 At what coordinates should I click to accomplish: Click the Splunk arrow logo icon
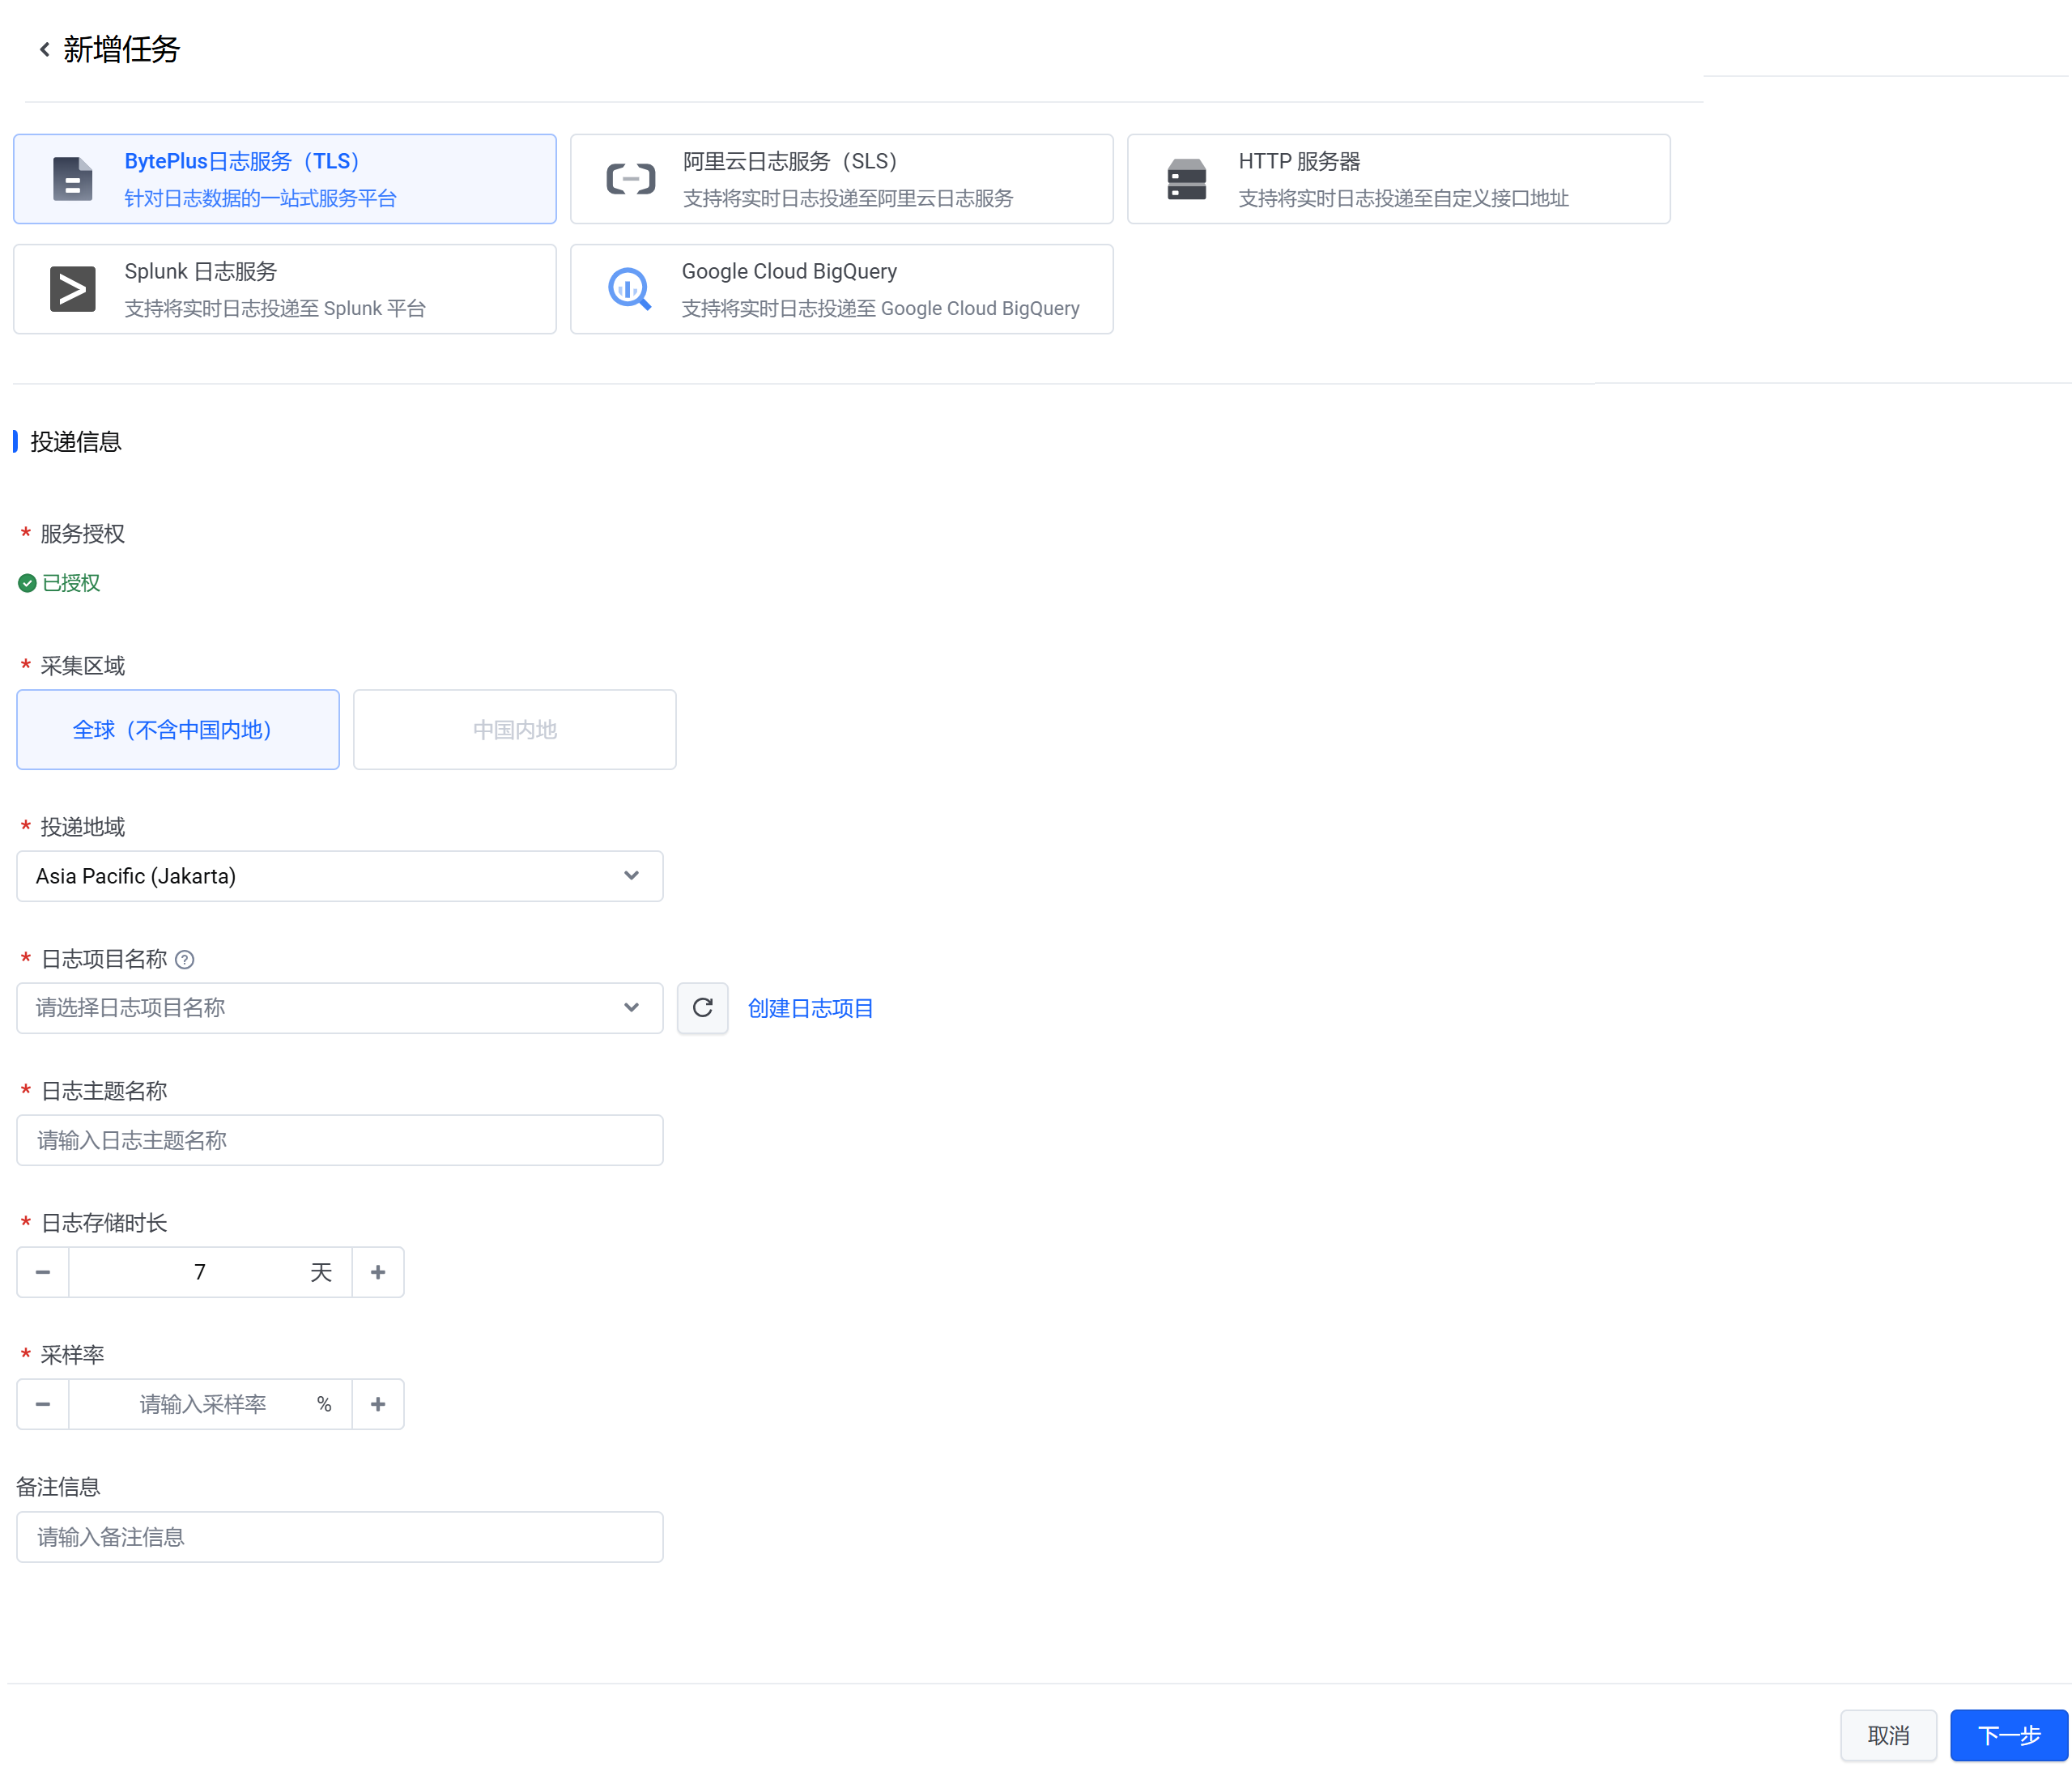[72, 289]
